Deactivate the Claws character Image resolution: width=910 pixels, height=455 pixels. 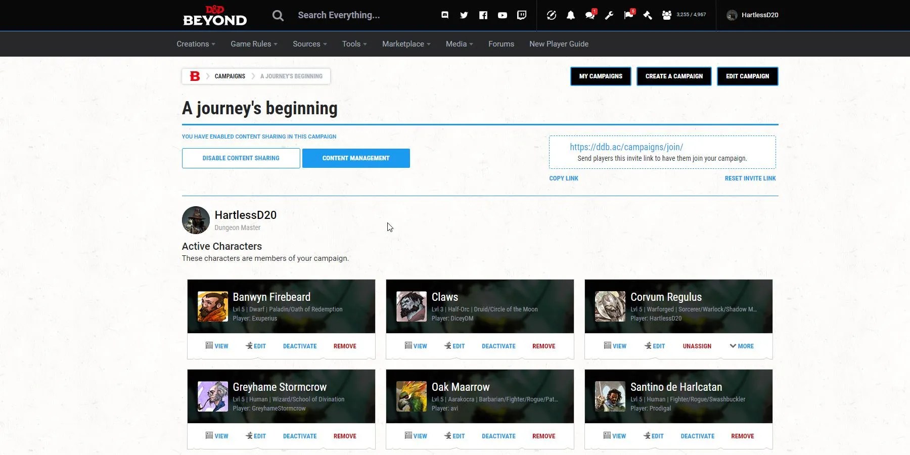click(498, 346)
